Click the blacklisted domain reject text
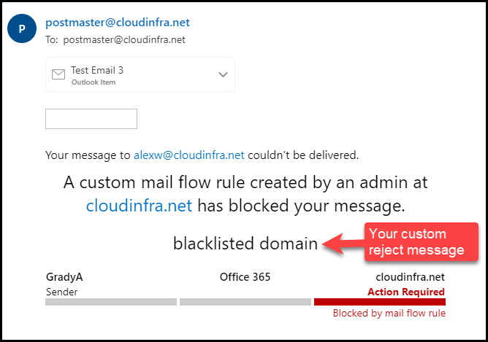 245,244
